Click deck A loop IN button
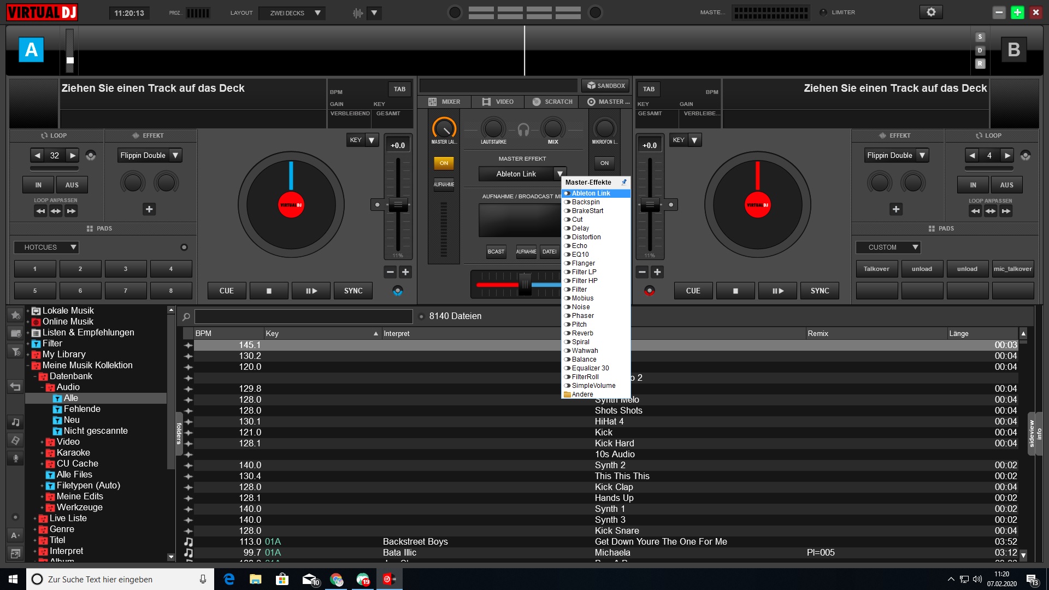Screen dimensions: 1049x590 click(38, 185)
